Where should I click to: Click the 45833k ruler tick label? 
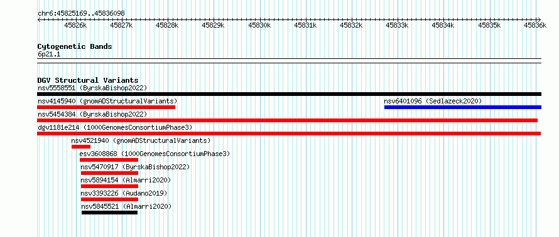(397, 25)
